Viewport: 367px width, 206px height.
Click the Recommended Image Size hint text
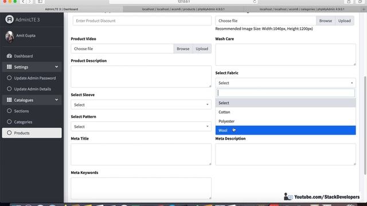point(264,29)
